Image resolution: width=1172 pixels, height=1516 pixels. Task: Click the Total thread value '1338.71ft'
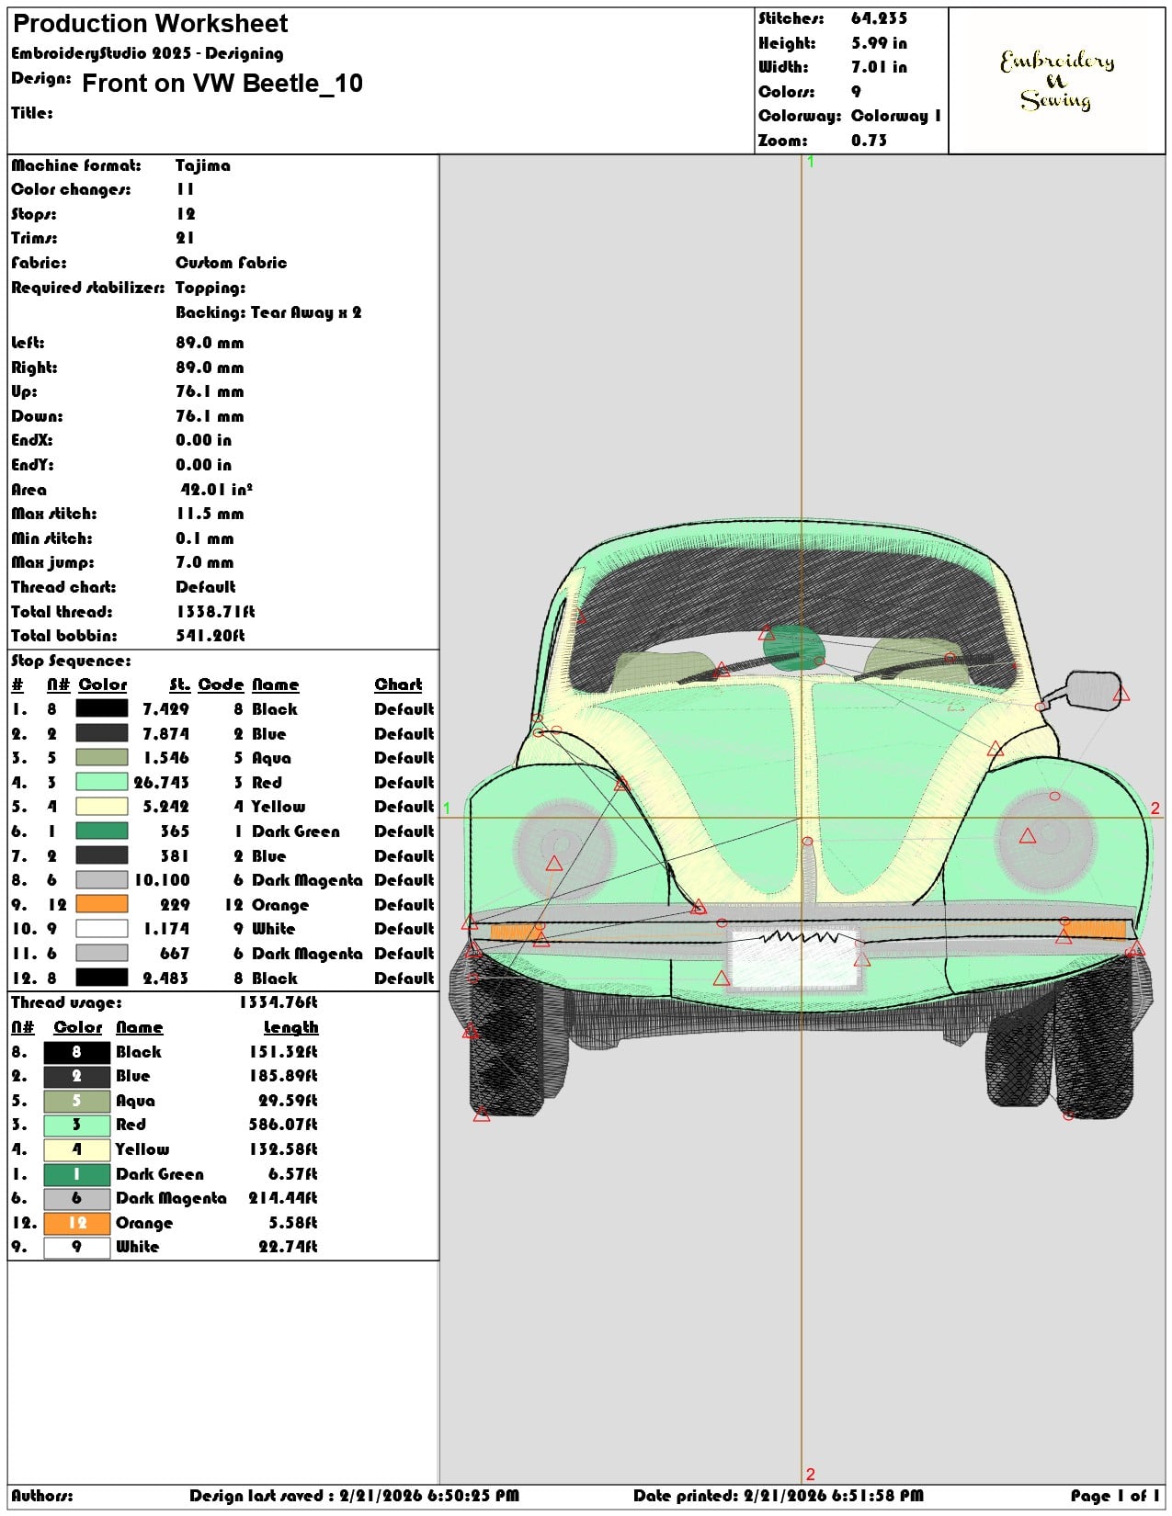pos(216,612)
